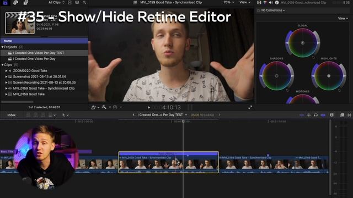Viewport: 353px width, 198px height.
Task: Play the viewer video
Action: point(148,108)
